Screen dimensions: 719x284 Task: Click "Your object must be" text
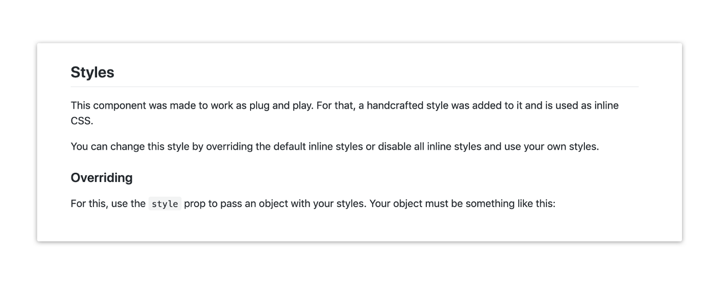411,204
